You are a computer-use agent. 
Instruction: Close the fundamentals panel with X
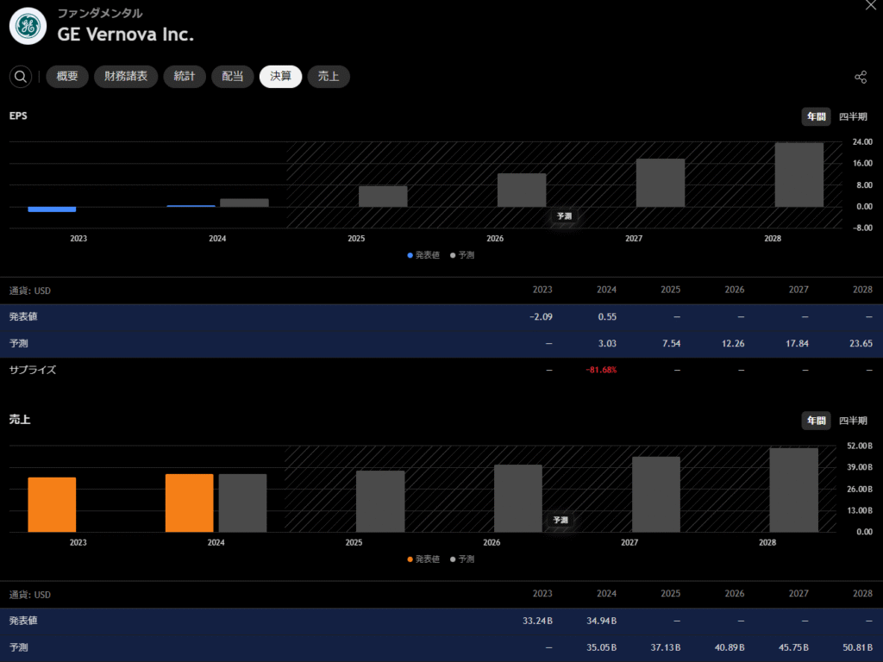[x=871, y=5]
